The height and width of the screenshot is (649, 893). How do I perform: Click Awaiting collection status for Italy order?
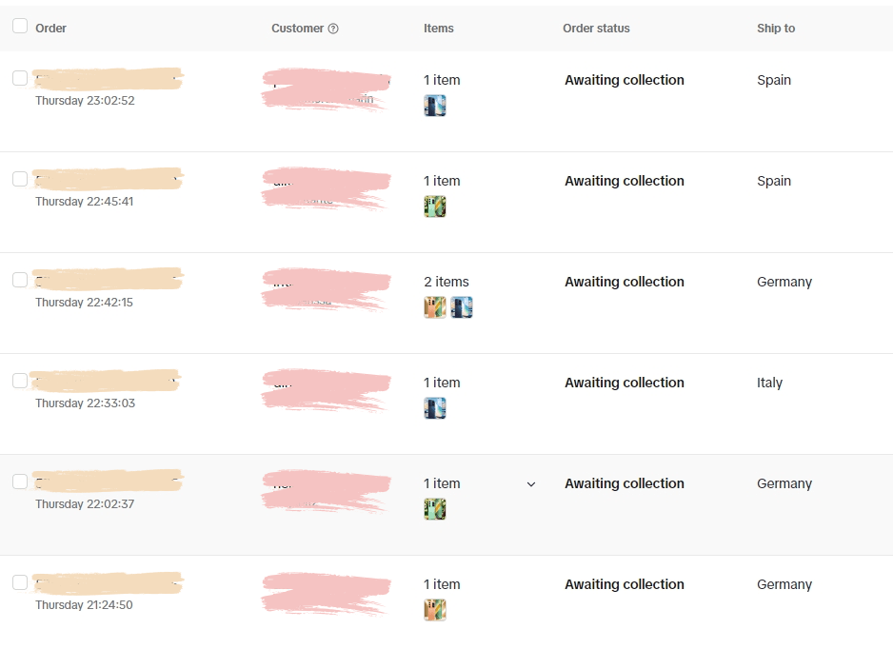[x=625, y=383]
